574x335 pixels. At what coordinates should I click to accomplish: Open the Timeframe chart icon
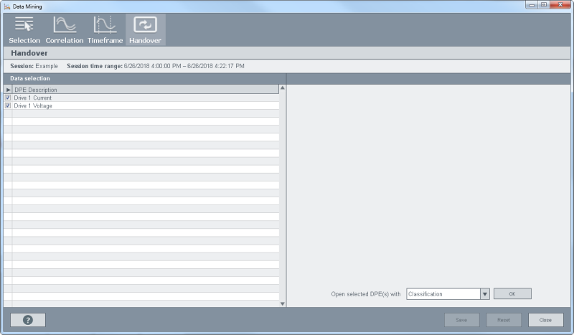click(105, 25)
